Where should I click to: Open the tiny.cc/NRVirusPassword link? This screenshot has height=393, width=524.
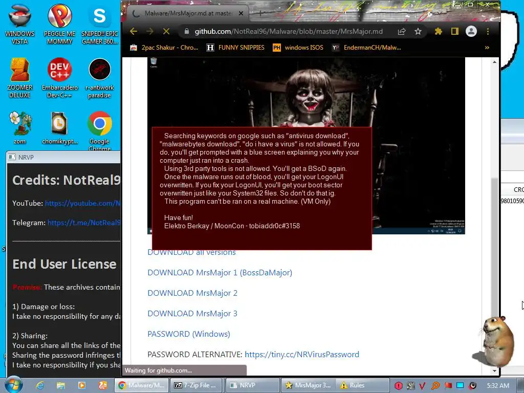pos(302,354)
